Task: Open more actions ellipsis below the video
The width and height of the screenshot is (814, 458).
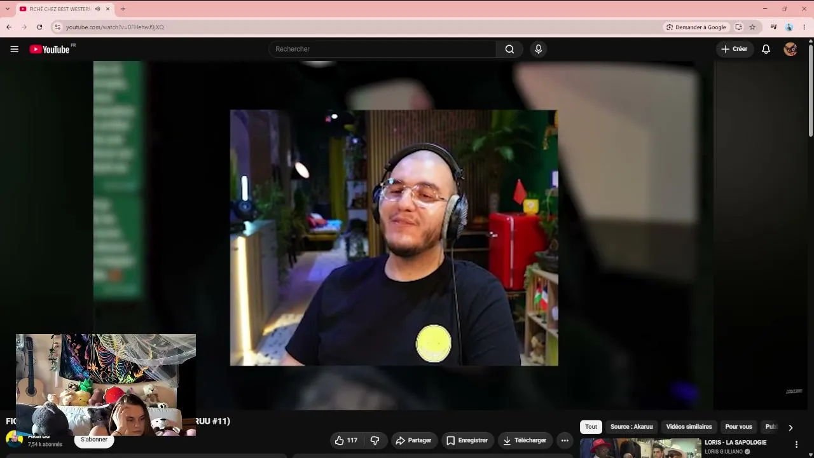Action: (565, 440)
